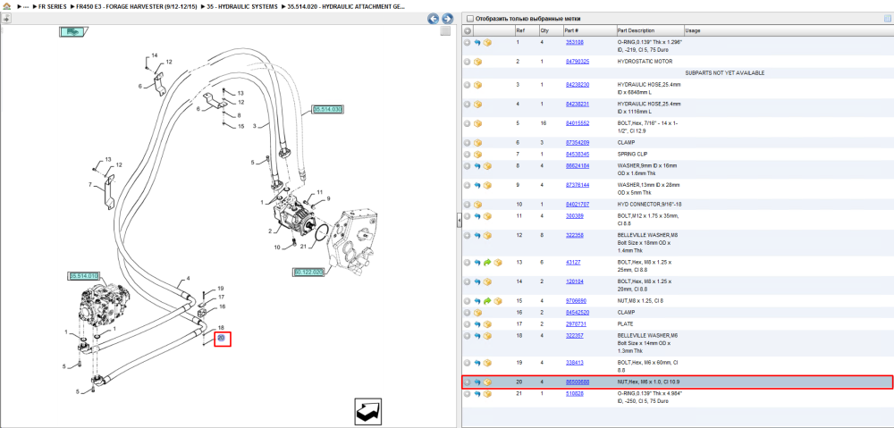Add hydraulic hose 84238230 with the plus icon
This screenshot has height=428, width=894.
click(467, 85)
